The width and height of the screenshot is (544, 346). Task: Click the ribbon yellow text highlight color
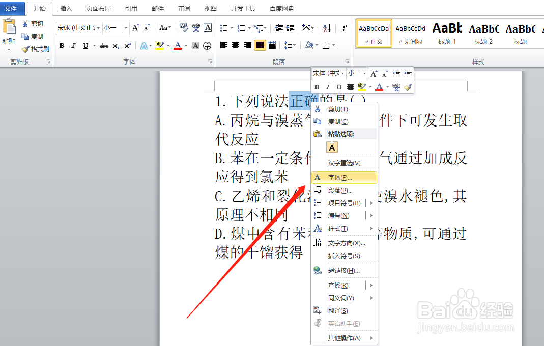pos(160,46)
